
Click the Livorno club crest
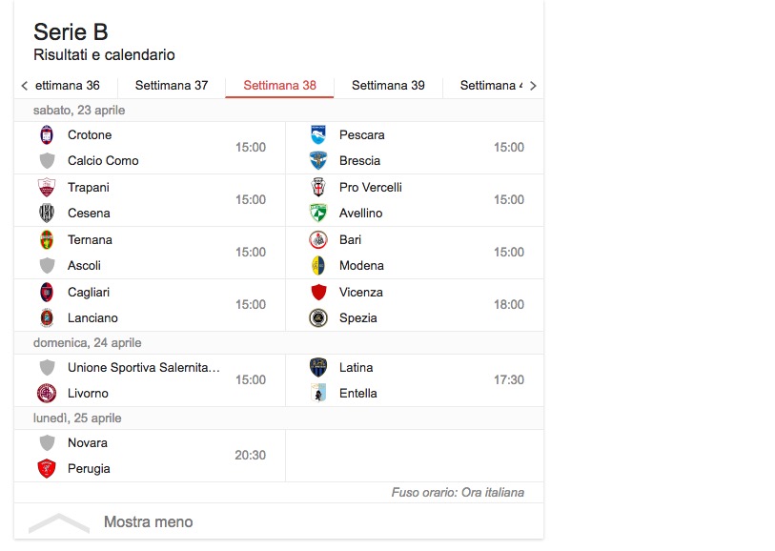(x=47, y=394)
